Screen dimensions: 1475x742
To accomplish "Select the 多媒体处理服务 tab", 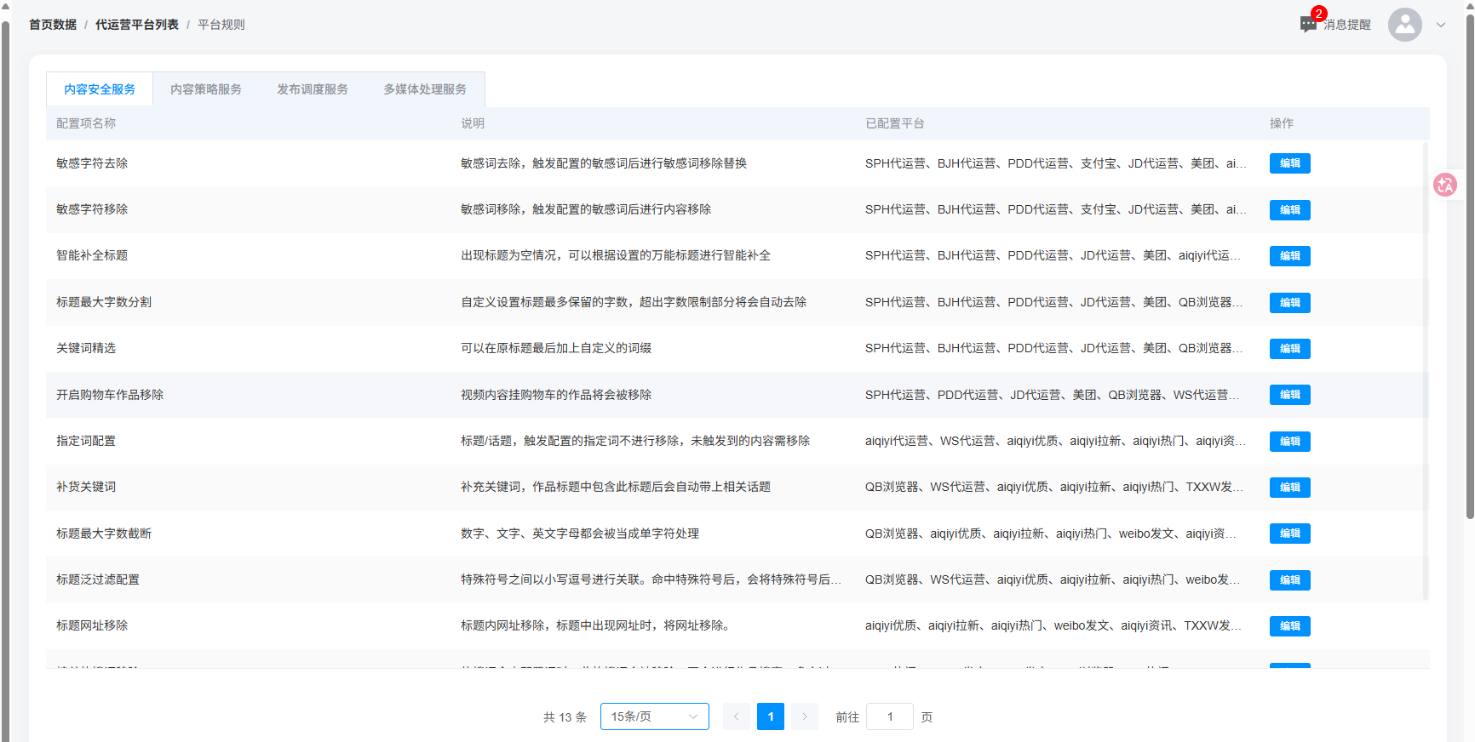I will pos(425,89).
